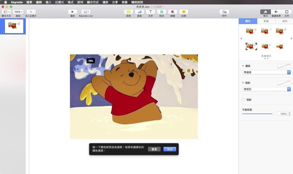The image size is (293, 174).
Task: Click the opacity stepper arrows
Action: click(289, 114)
